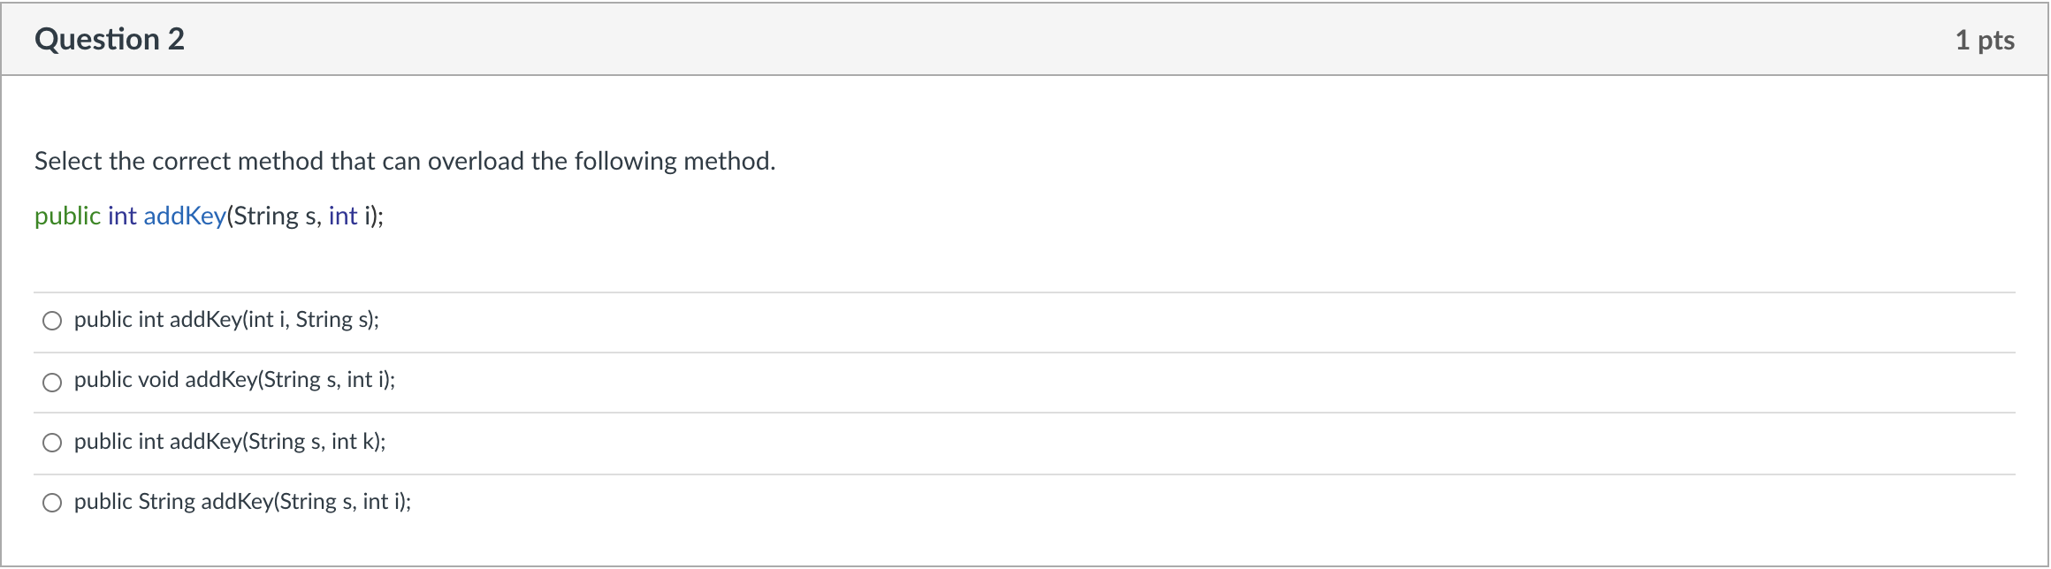Screen dimensions: 2051x569
Task: Click the first 'int' return type in the code line
Action: pos(122,216)
